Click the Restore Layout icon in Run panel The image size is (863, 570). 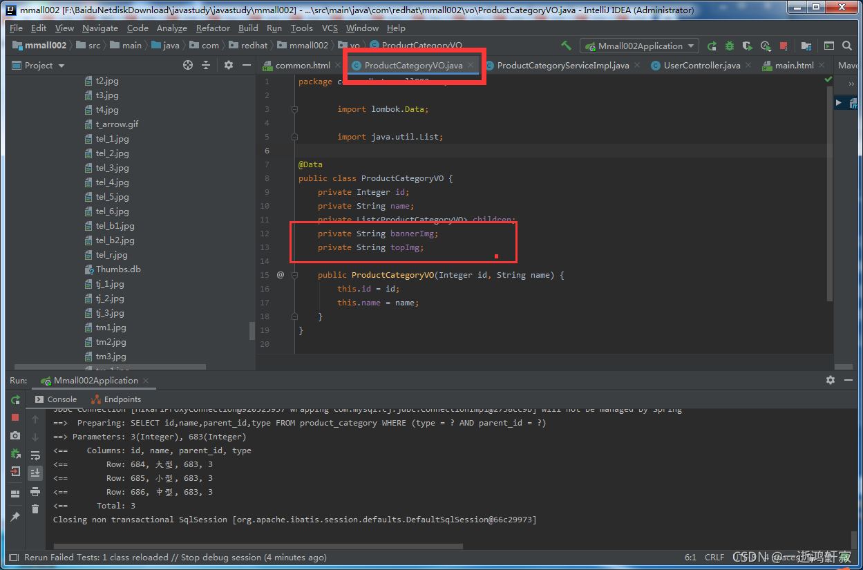tap(15, 494)
